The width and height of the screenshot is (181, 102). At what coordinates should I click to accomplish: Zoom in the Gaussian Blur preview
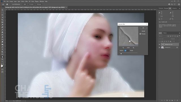point(133,48)
